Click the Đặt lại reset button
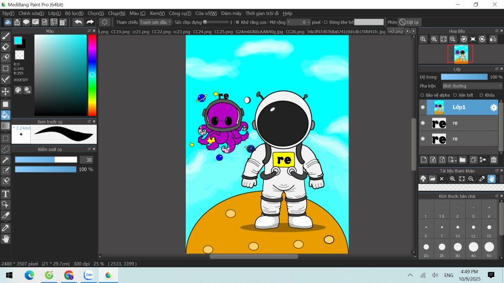504x283 pixels. [409, 22]
